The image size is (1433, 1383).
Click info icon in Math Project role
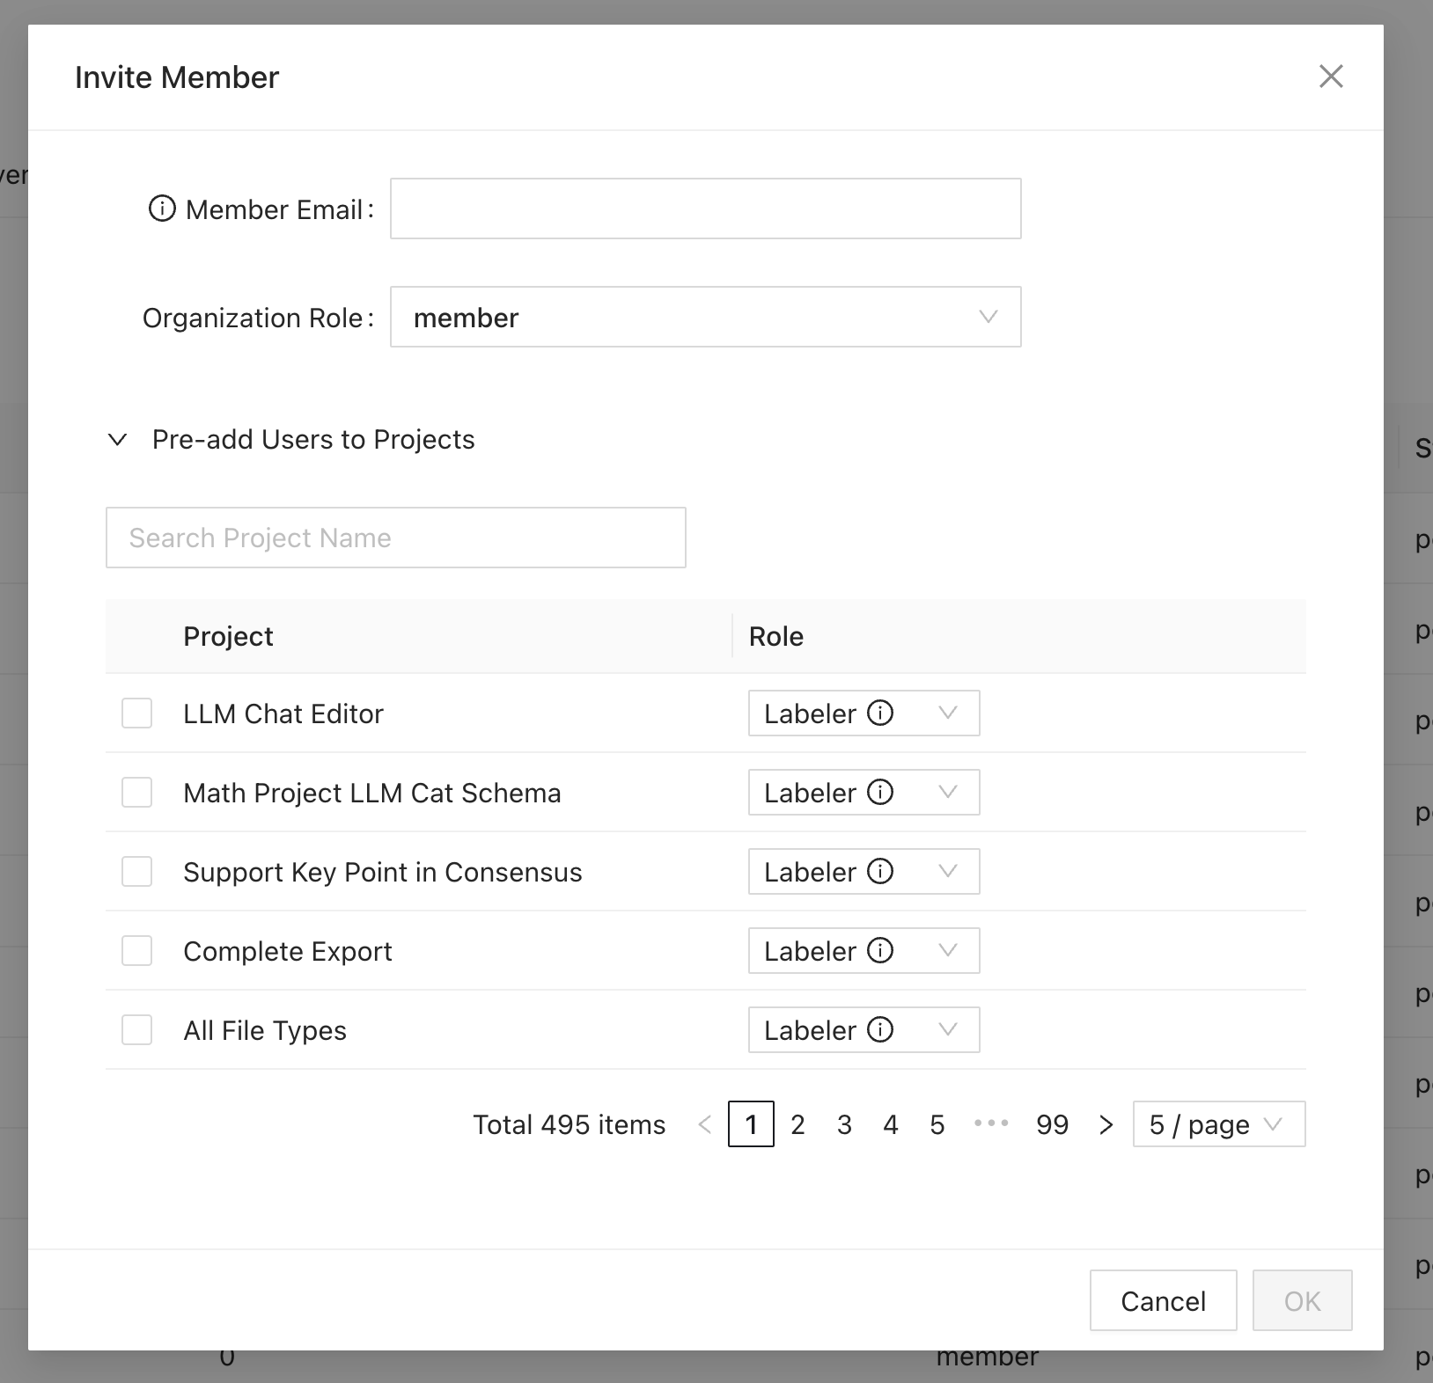[880, 792]
